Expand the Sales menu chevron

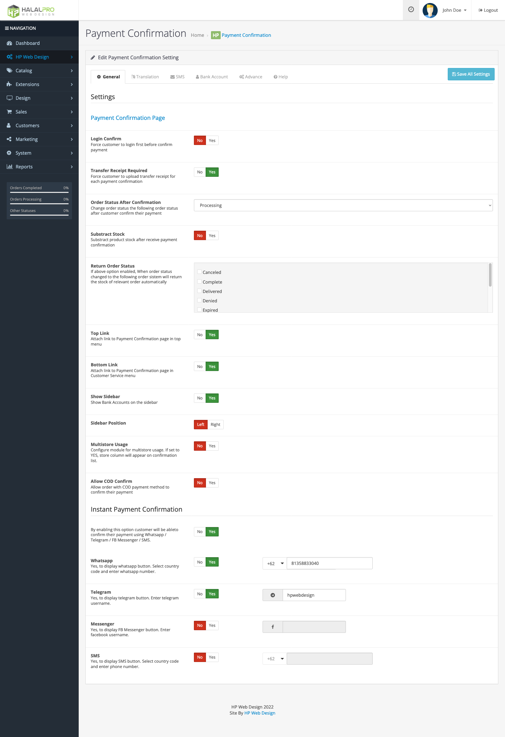72,112
